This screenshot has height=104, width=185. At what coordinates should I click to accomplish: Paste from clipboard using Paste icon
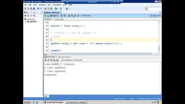click(x=51, y=9)
